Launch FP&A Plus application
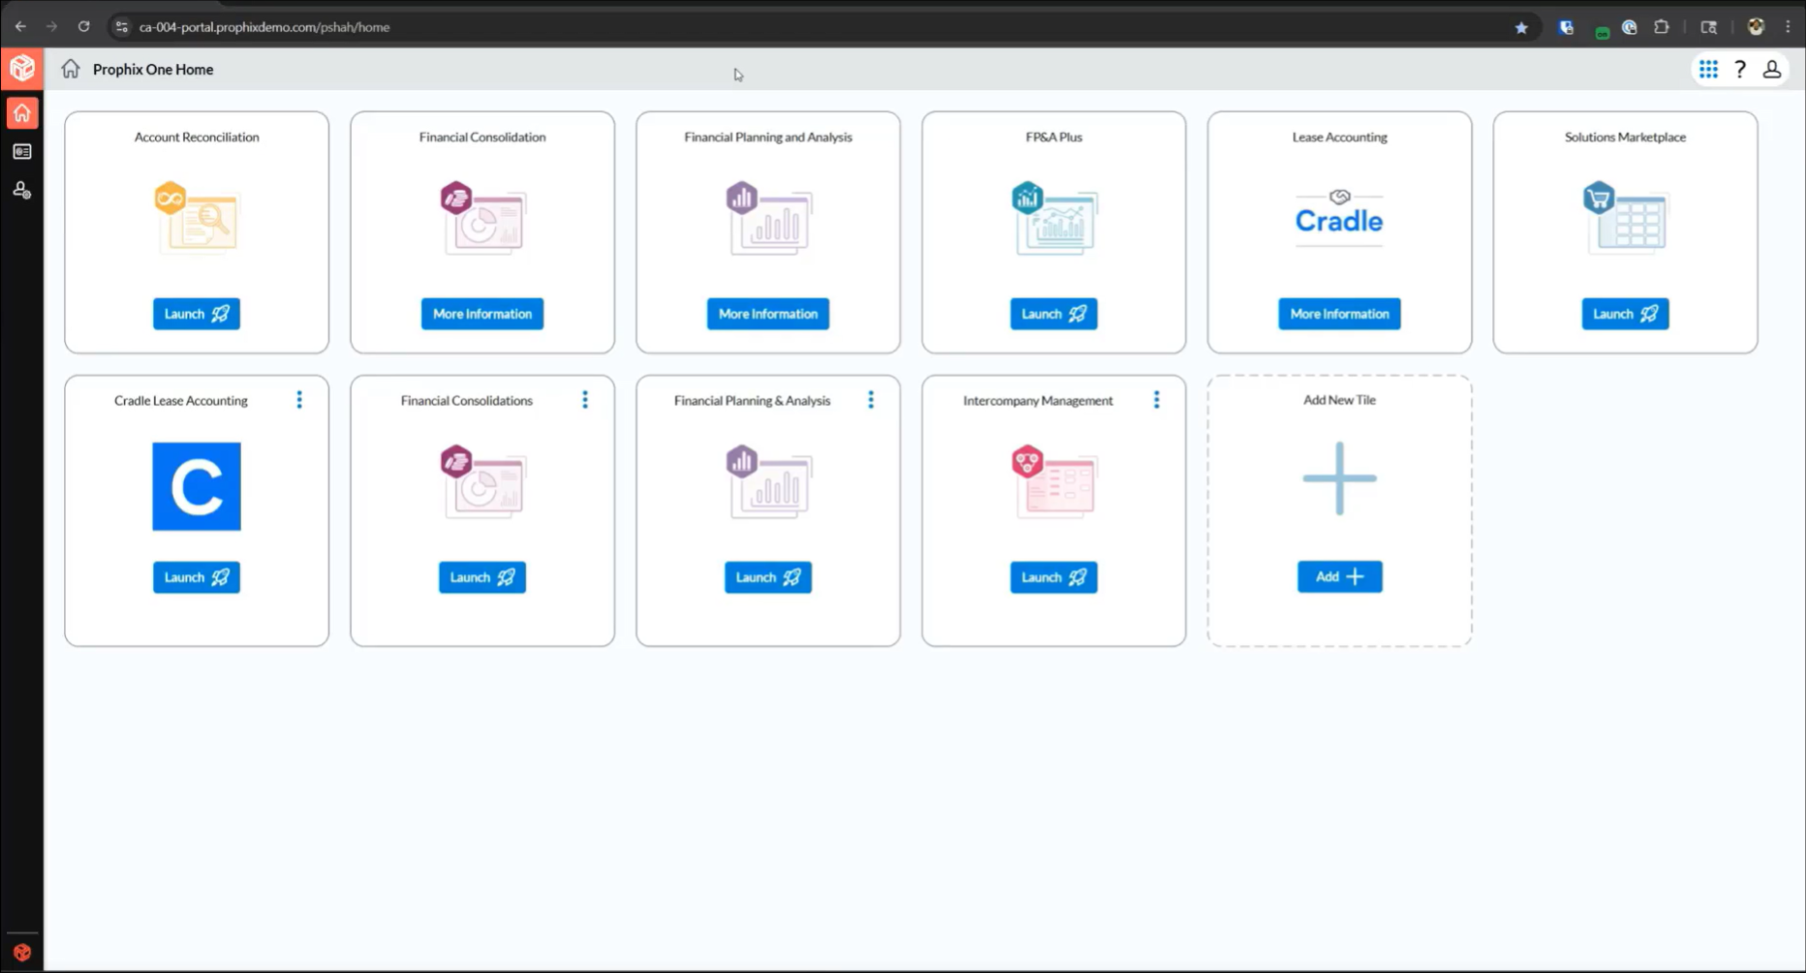Image resolution: width=1806 pixels, height=973 pixels. tap(1053, 314)
